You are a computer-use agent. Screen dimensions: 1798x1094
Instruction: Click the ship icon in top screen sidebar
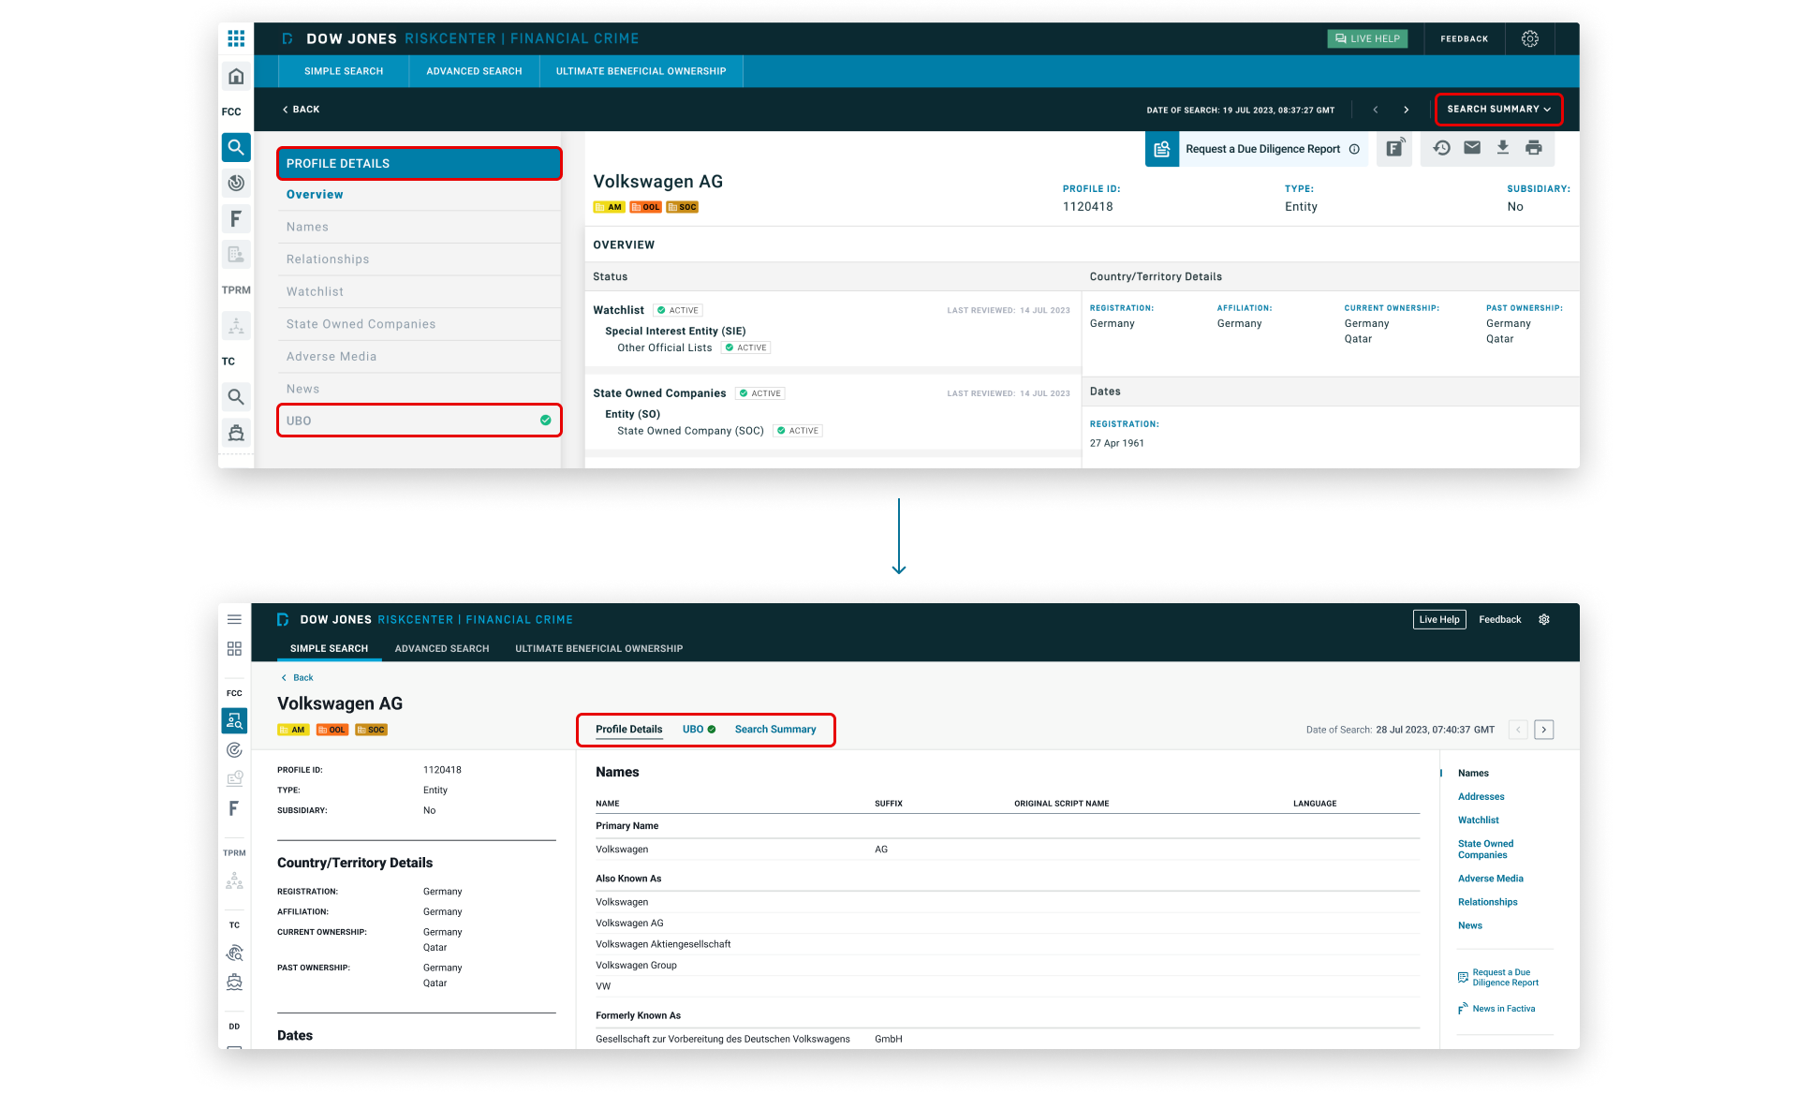(236, 432)
